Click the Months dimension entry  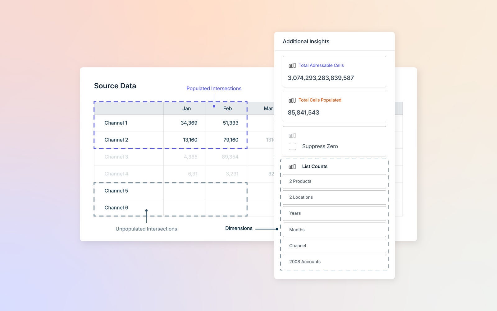pyautogui.click(x=334, y=230)
